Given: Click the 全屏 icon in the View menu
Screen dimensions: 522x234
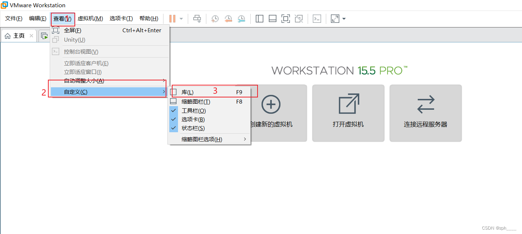Looking at the screenshot, I should (56, 30).
